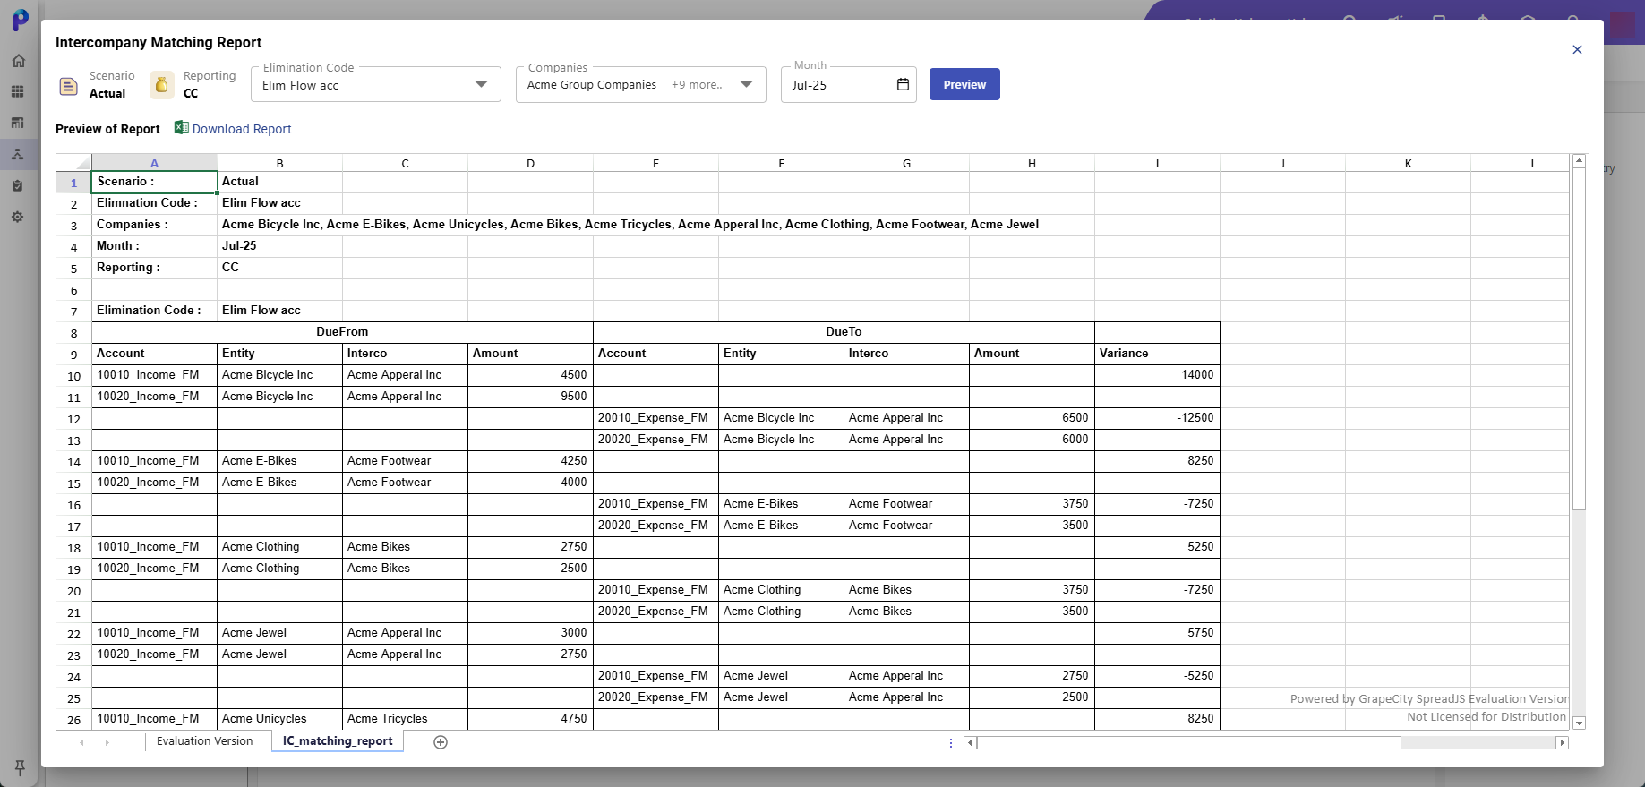Click the Scenario document icon
Viewport: 1645px width, 787px height.
[68, 86]
